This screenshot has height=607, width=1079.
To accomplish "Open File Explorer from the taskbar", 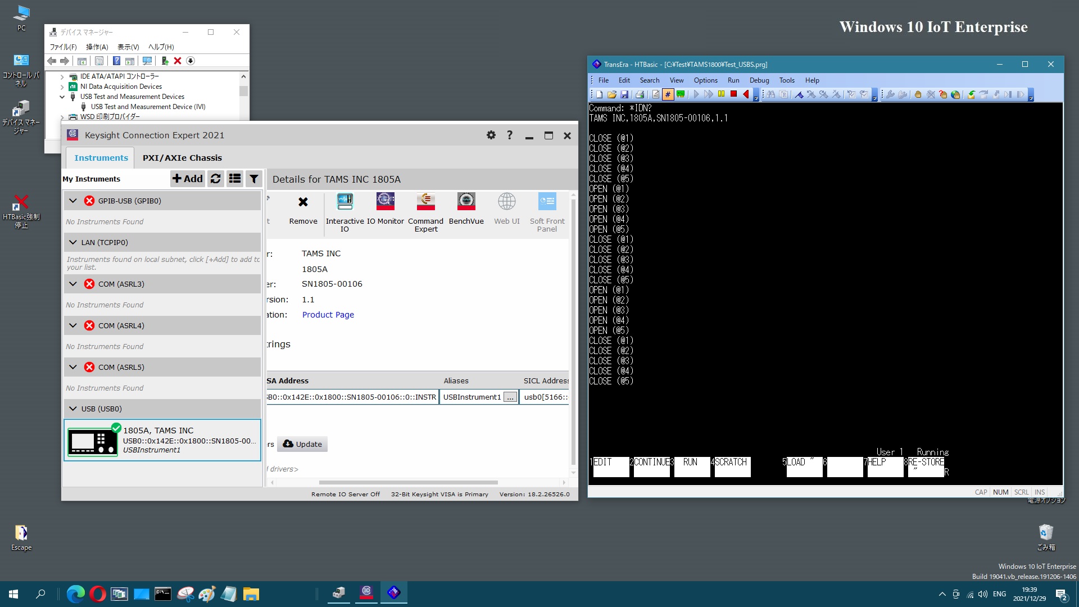I will click(x=251, y=594).
